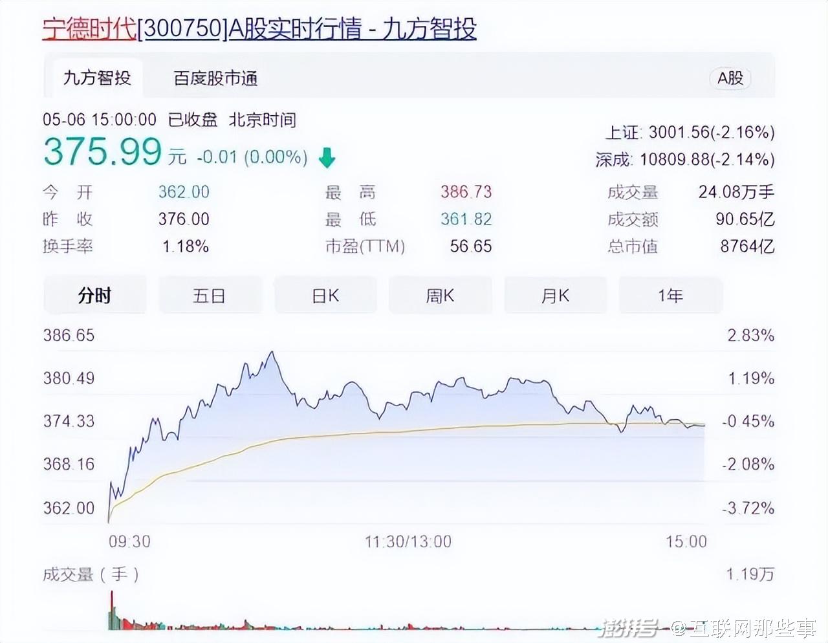Click the 368.16 price axis label
This screenshot has height=643, width=828.
[69, 464]
